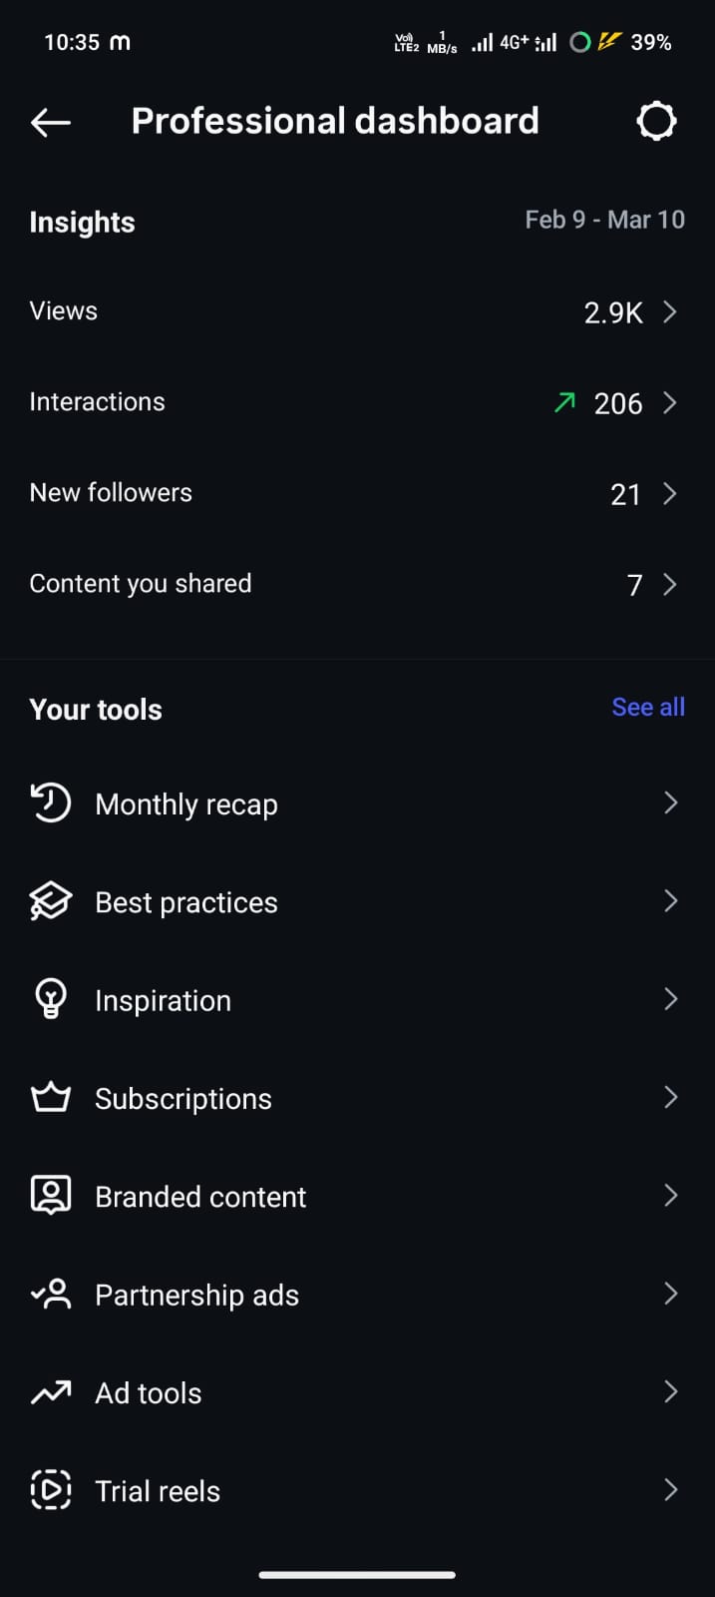Open the Inspiration menu label

tap(163, 1000)
